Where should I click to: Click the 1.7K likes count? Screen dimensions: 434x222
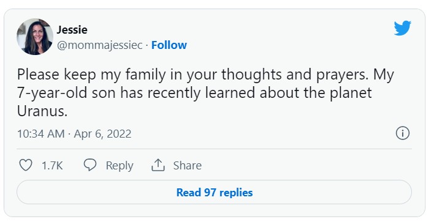52,165
